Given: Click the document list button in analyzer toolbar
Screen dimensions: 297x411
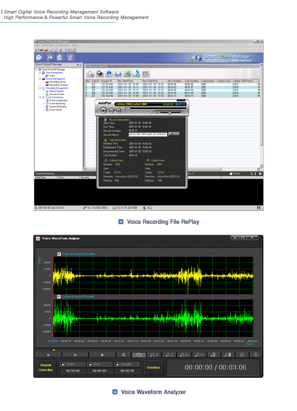Looking at the screenshot, I should coord(242,355).
